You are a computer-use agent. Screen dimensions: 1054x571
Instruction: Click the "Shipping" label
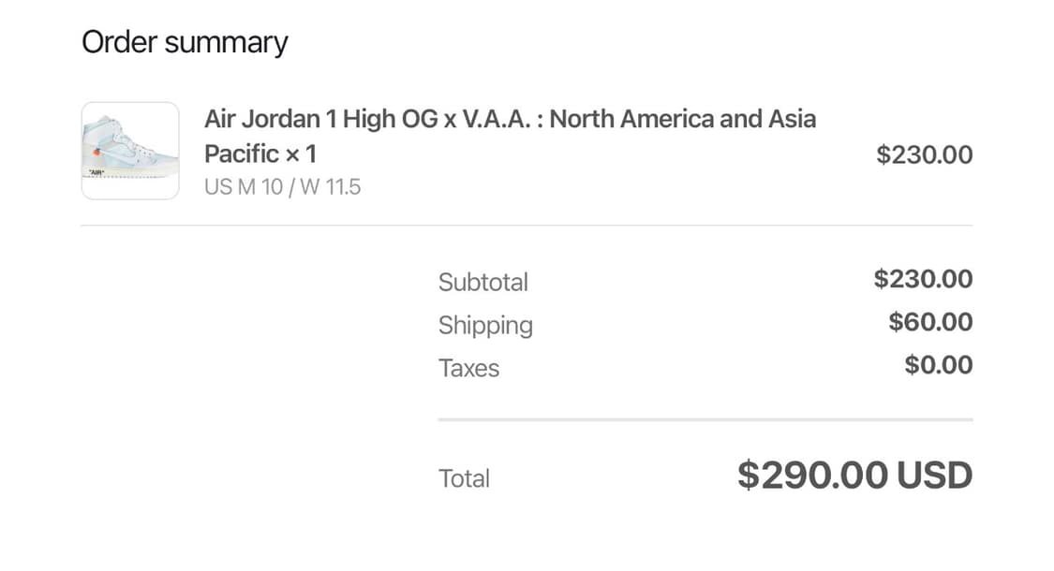[x=485, y=325]
